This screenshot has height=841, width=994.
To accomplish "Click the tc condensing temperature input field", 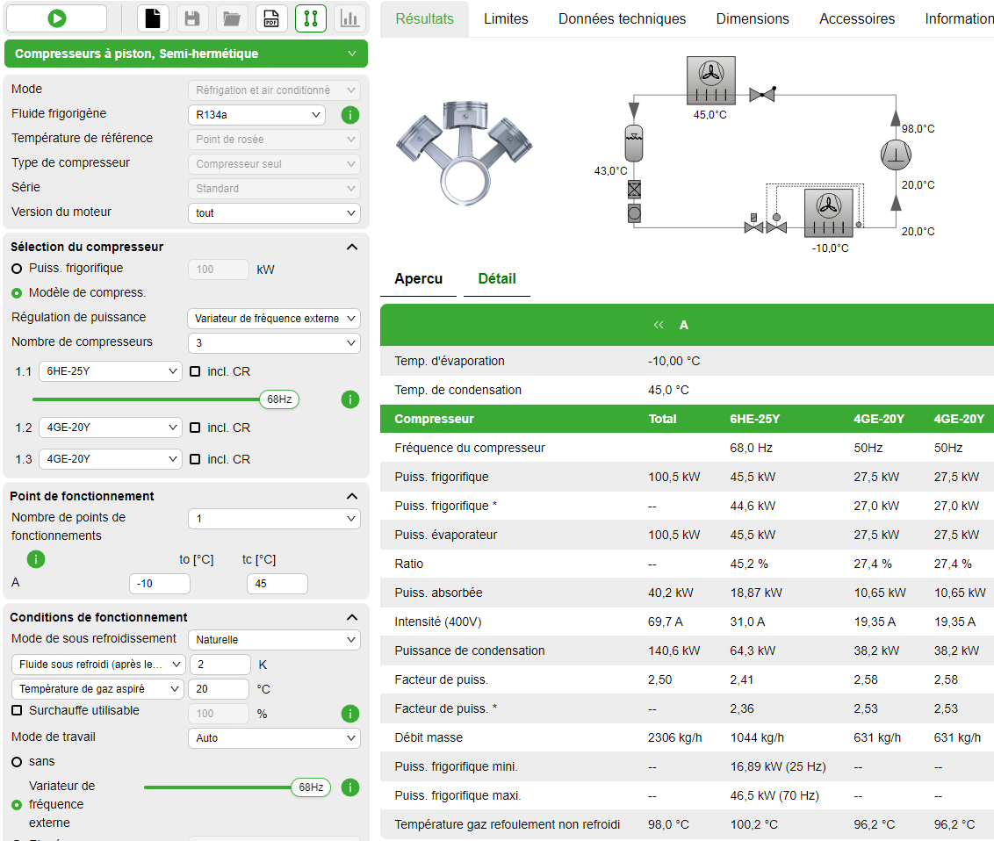I will [x=277, y=584].
